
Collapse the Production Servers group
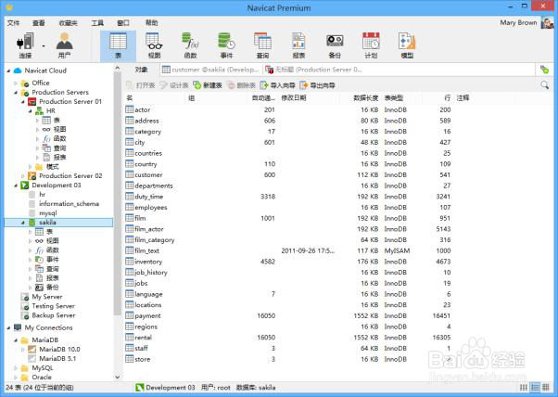[16, 93]
